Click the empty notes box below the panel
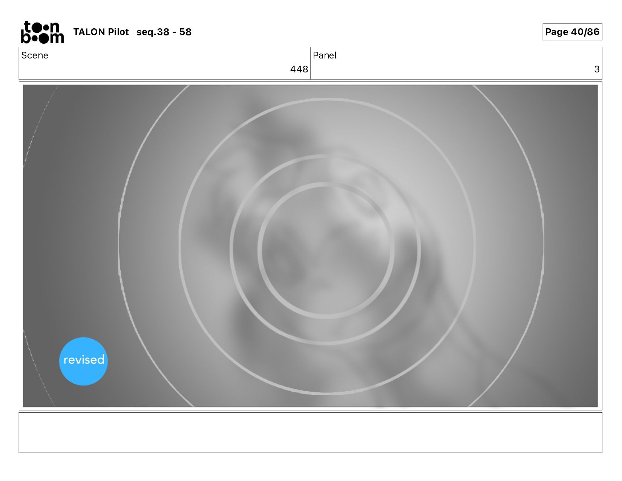The height and width of the screenshot is (481, 622). [x=310, y=433]
